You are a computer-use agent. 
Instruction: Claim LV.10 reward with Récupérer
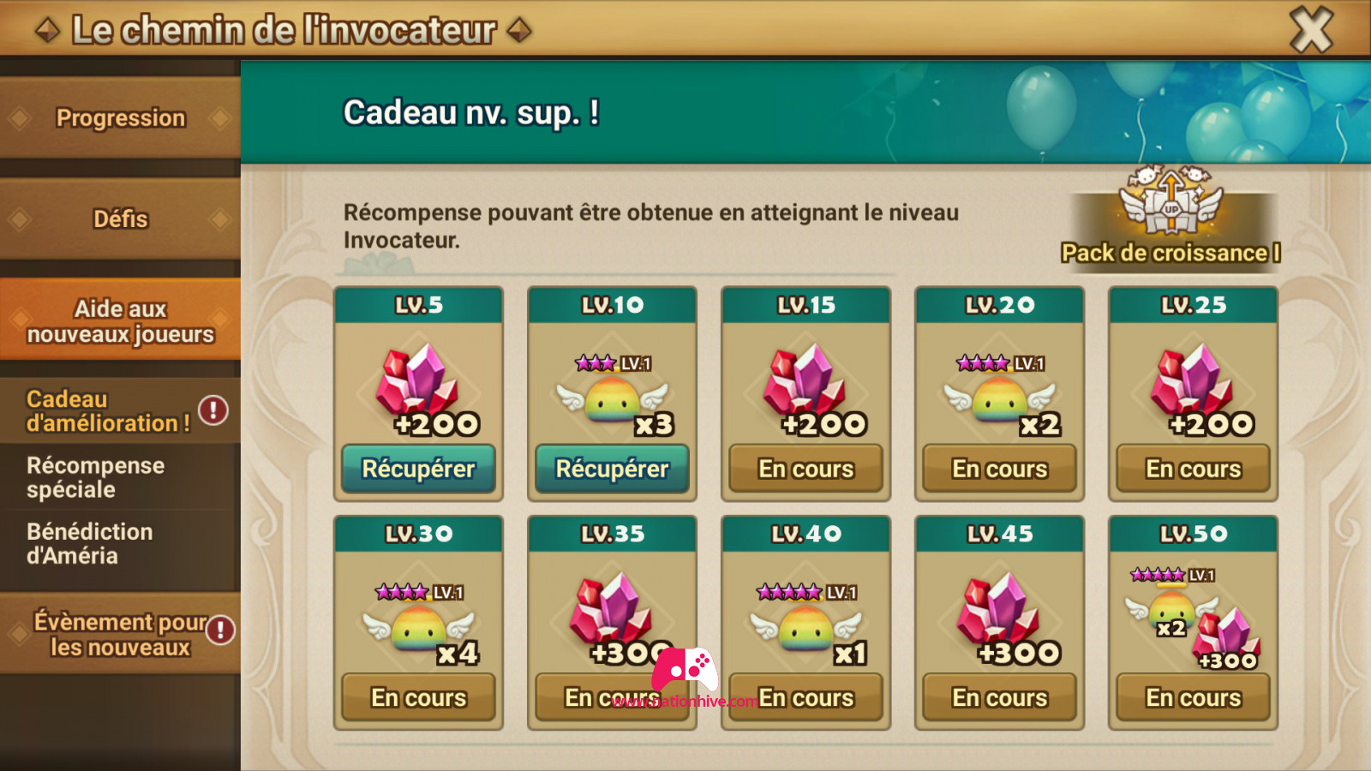click(612, 469)
